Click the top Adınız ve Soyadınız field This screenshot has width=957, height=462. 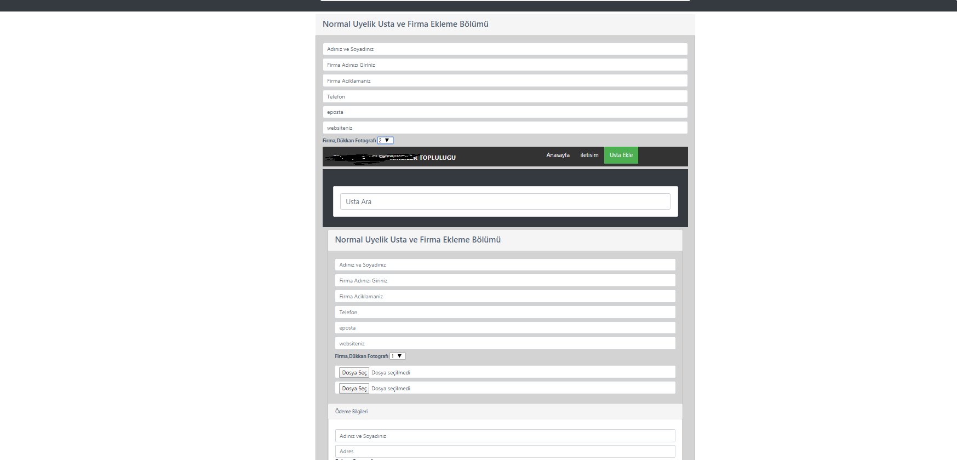pyautogui.click(x=505, y=49)
